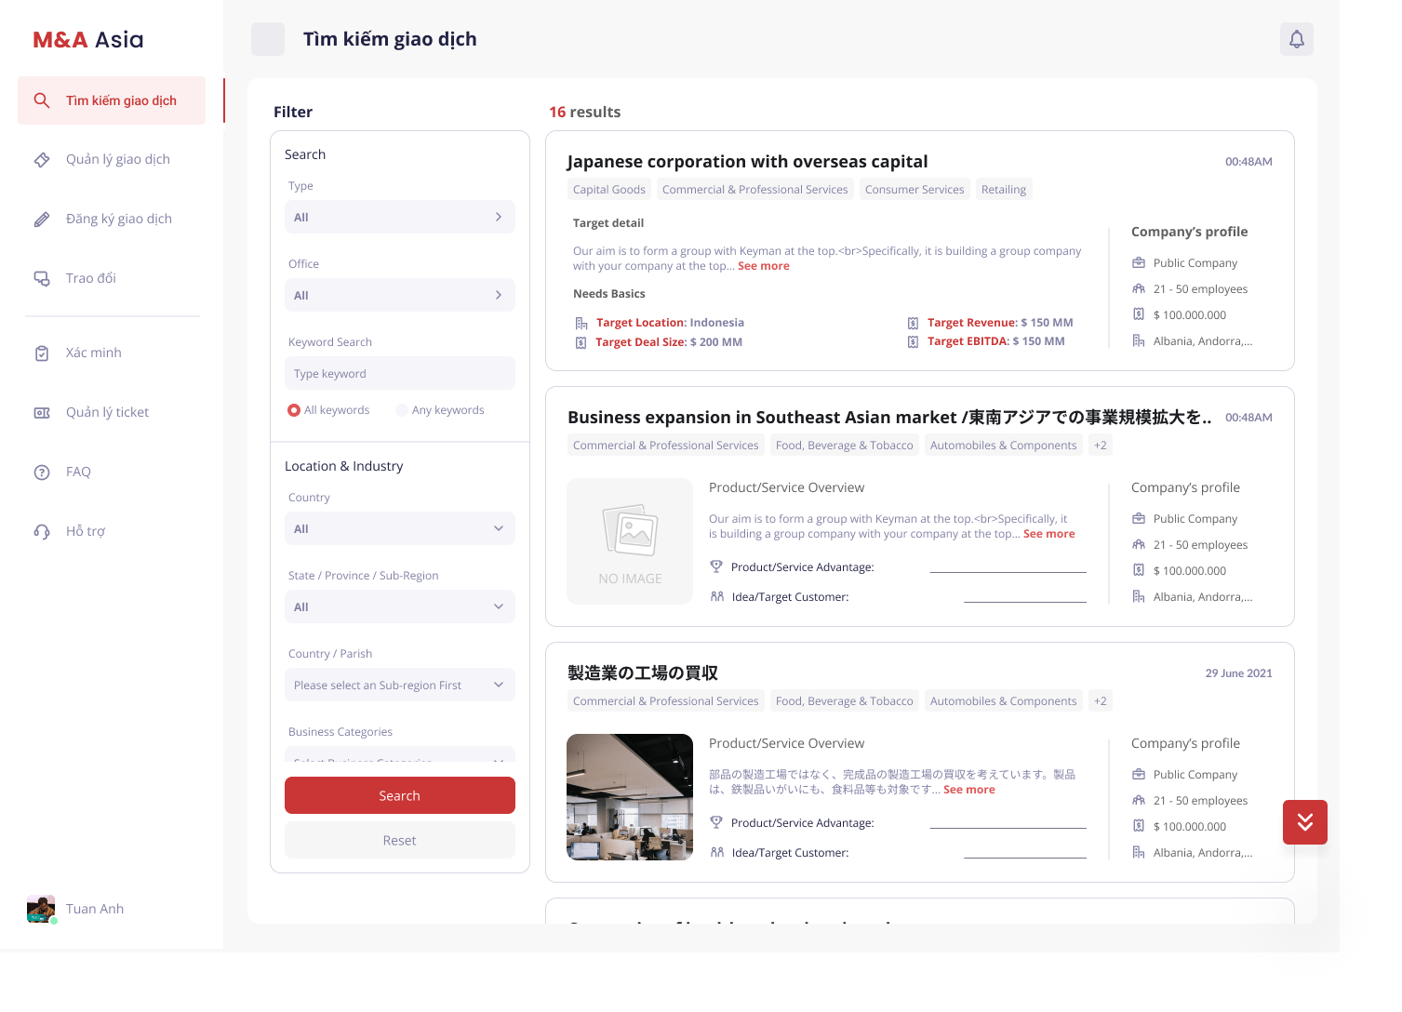Click the Retailing tag

click(x=1004, y=190)
